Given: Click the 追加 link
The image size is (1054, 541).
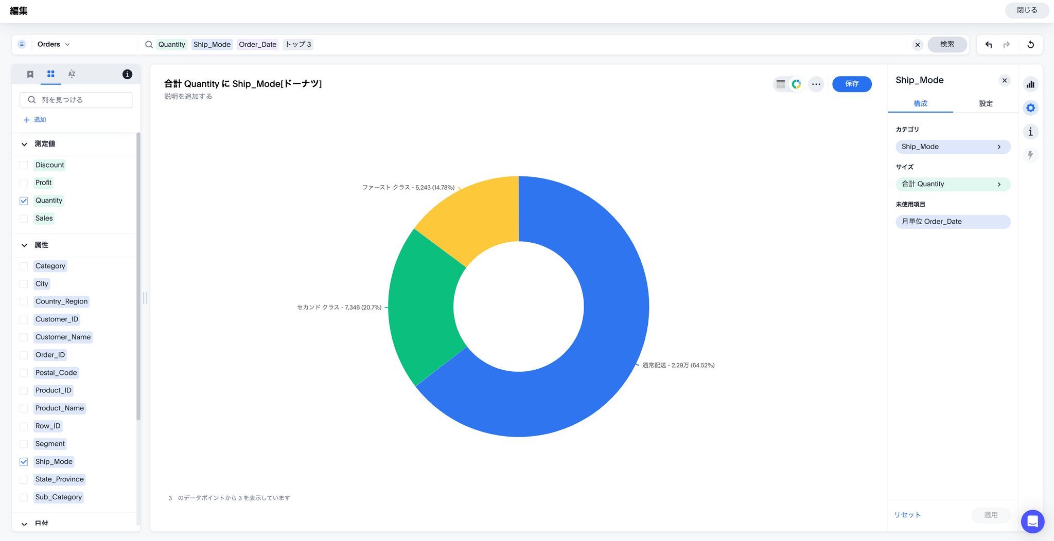Looking at the screenshot, I should [x=40, y=120].
